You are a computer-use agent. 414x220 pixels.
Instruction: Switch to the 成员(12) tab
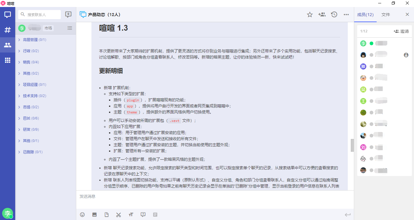365,15
